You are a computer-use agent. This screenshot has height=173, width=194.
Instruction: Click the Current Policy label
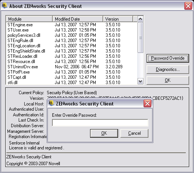[x=31, y=93]
